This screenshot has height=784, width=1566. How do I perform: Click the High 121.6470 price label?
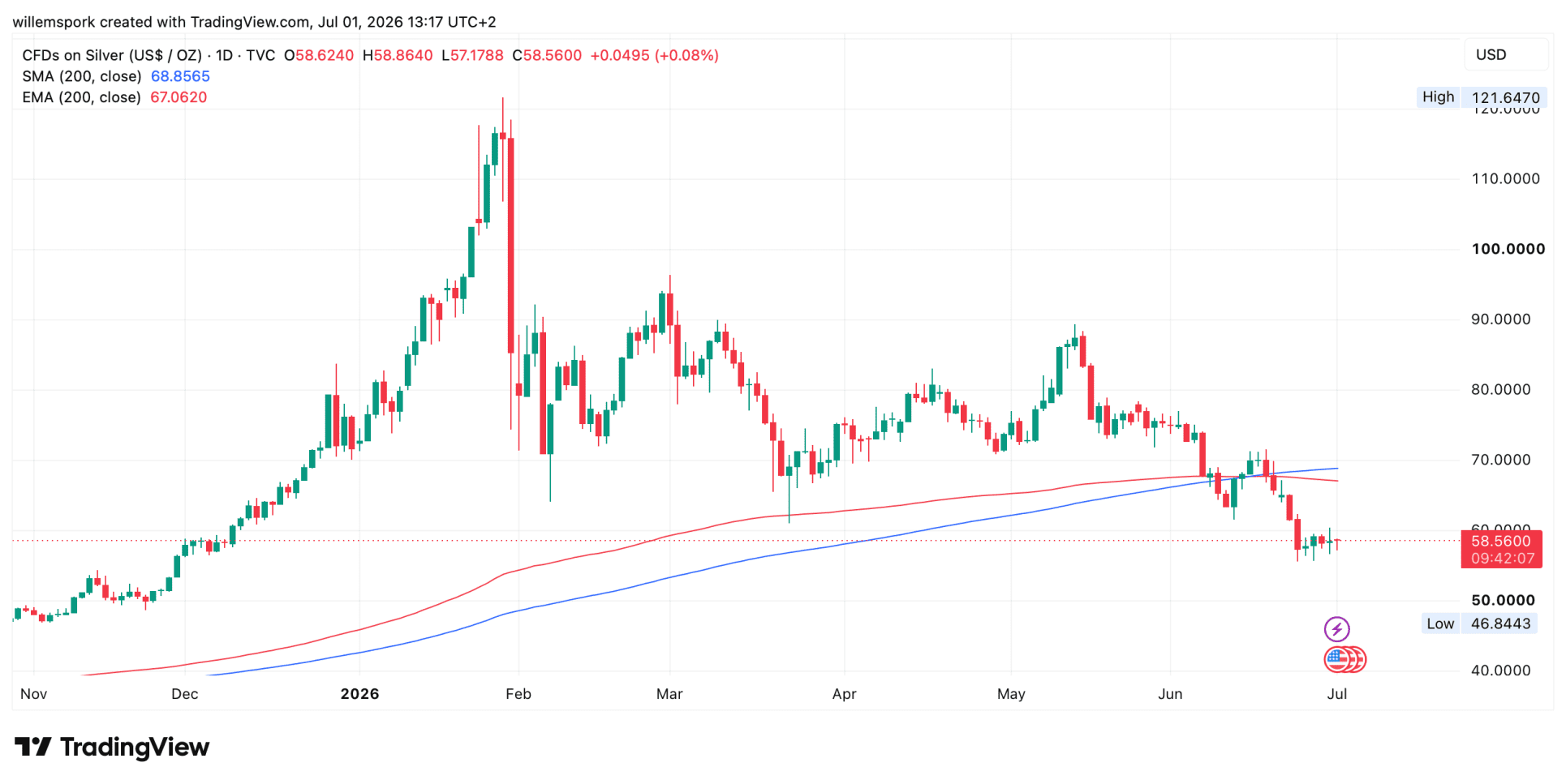click(1482, 97)
